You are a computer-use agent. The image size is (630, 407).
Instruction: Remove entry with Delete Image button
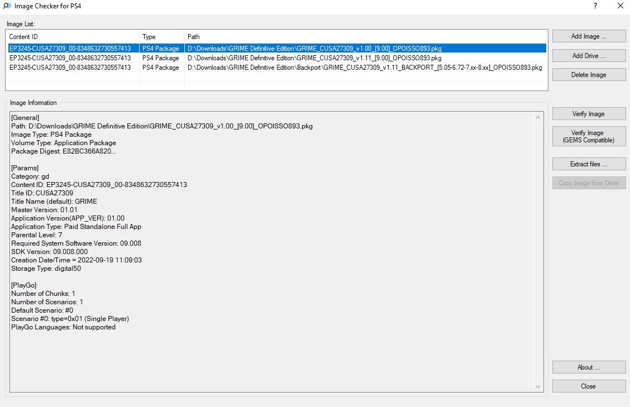pos(589,75)
